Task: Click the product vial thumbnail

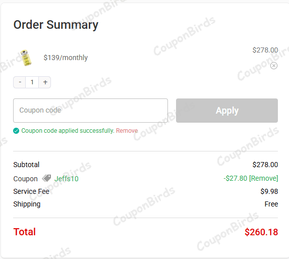Action: pos(26,58)
